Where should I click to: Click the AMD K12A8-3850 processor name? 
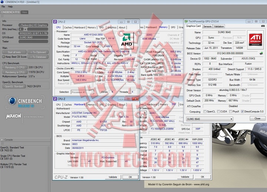93,34
